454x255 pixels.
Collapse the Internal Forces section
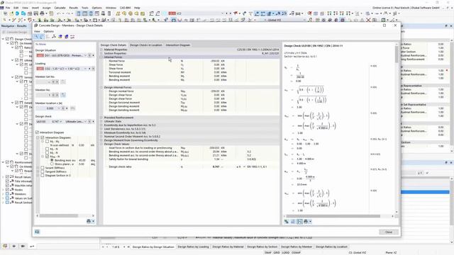[101, 57]
